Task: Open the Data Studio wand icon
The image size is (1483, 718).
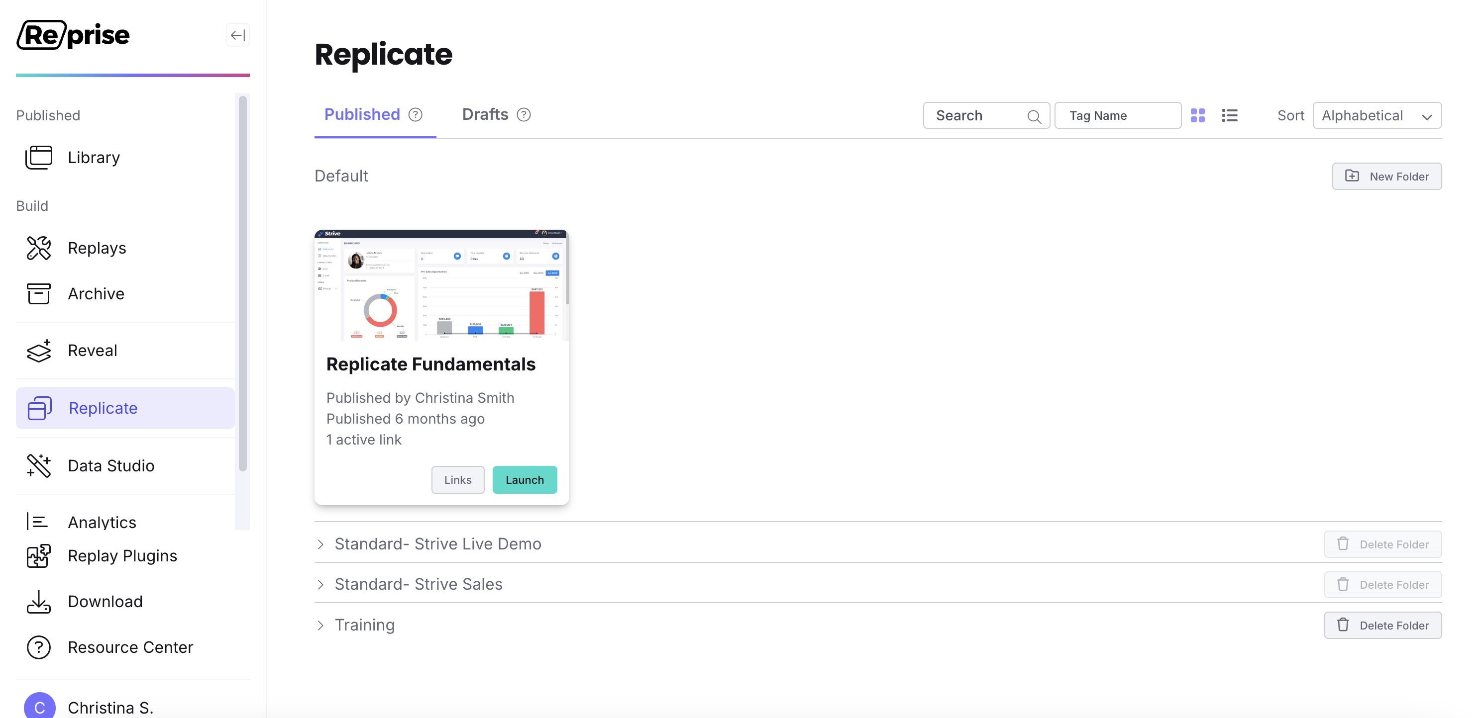Action: (x=39, y=465)
